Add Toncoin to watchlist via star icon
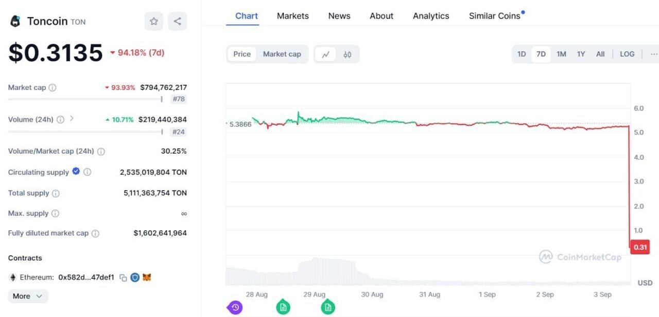This screenshot has height=317, width=659. [153, 21]
